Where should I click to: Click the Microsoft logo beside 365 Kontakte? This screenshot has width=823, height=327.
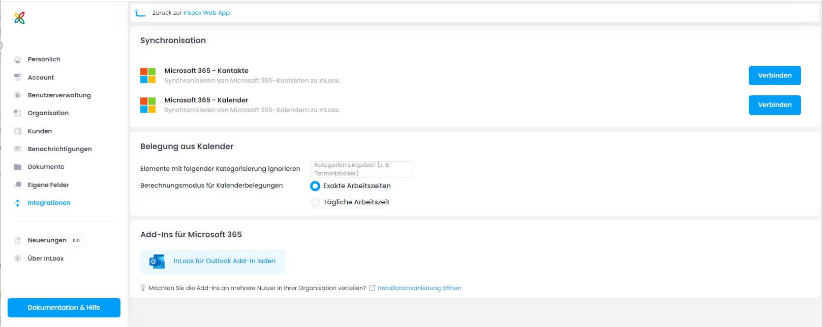click(148, 76)
